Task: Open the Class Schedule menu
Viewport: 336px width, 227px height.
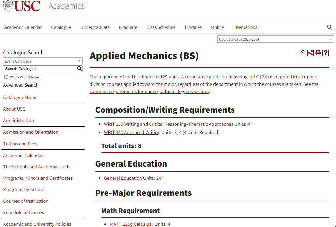Action: [x=161, y=27]
